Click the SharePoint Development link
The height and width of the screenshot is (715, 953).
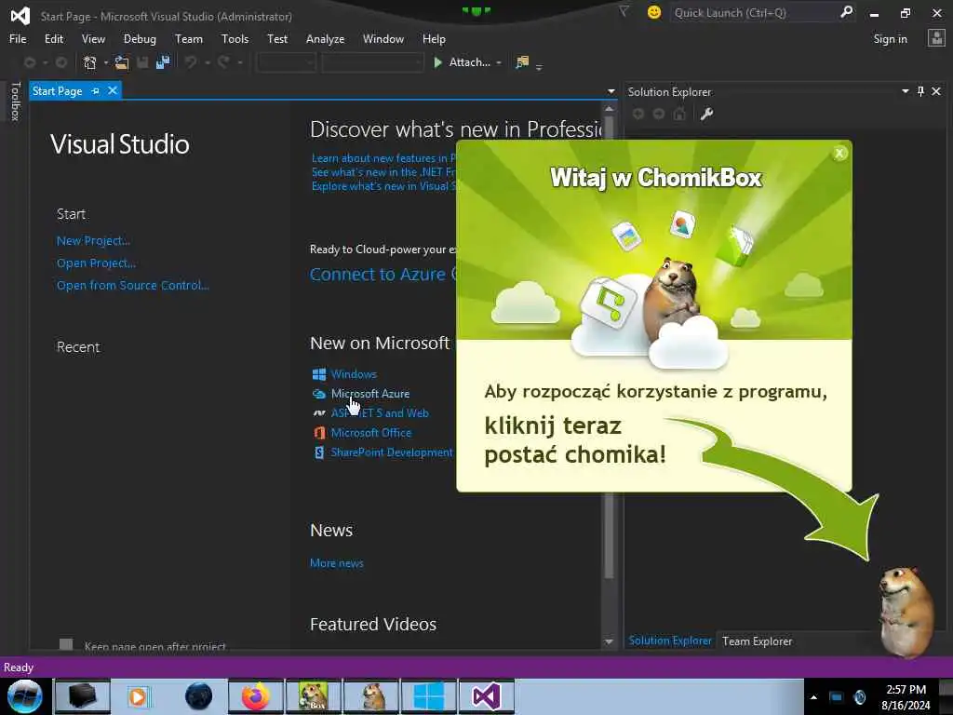click(392, 452)
